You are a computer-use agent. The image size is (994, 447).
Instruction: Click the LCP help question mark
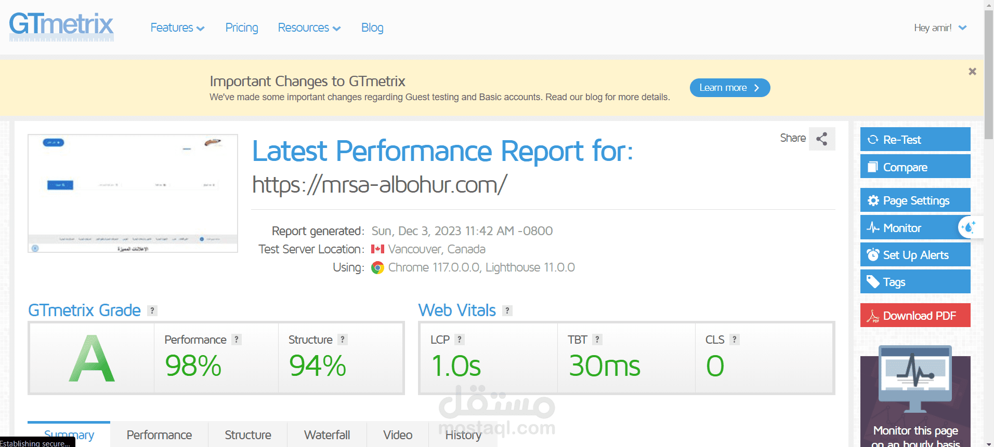point(460,340)
